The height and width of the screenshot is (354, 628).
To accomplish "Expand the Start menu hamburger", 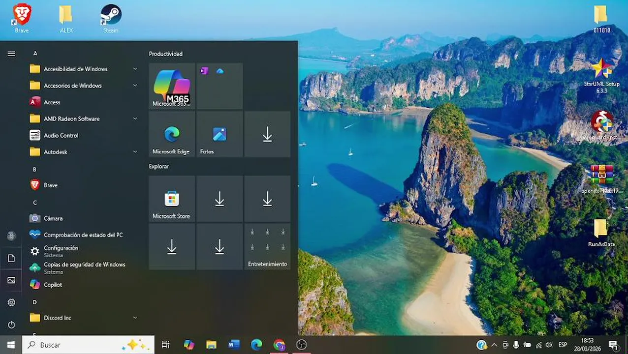I will click(x=11, y=54).
